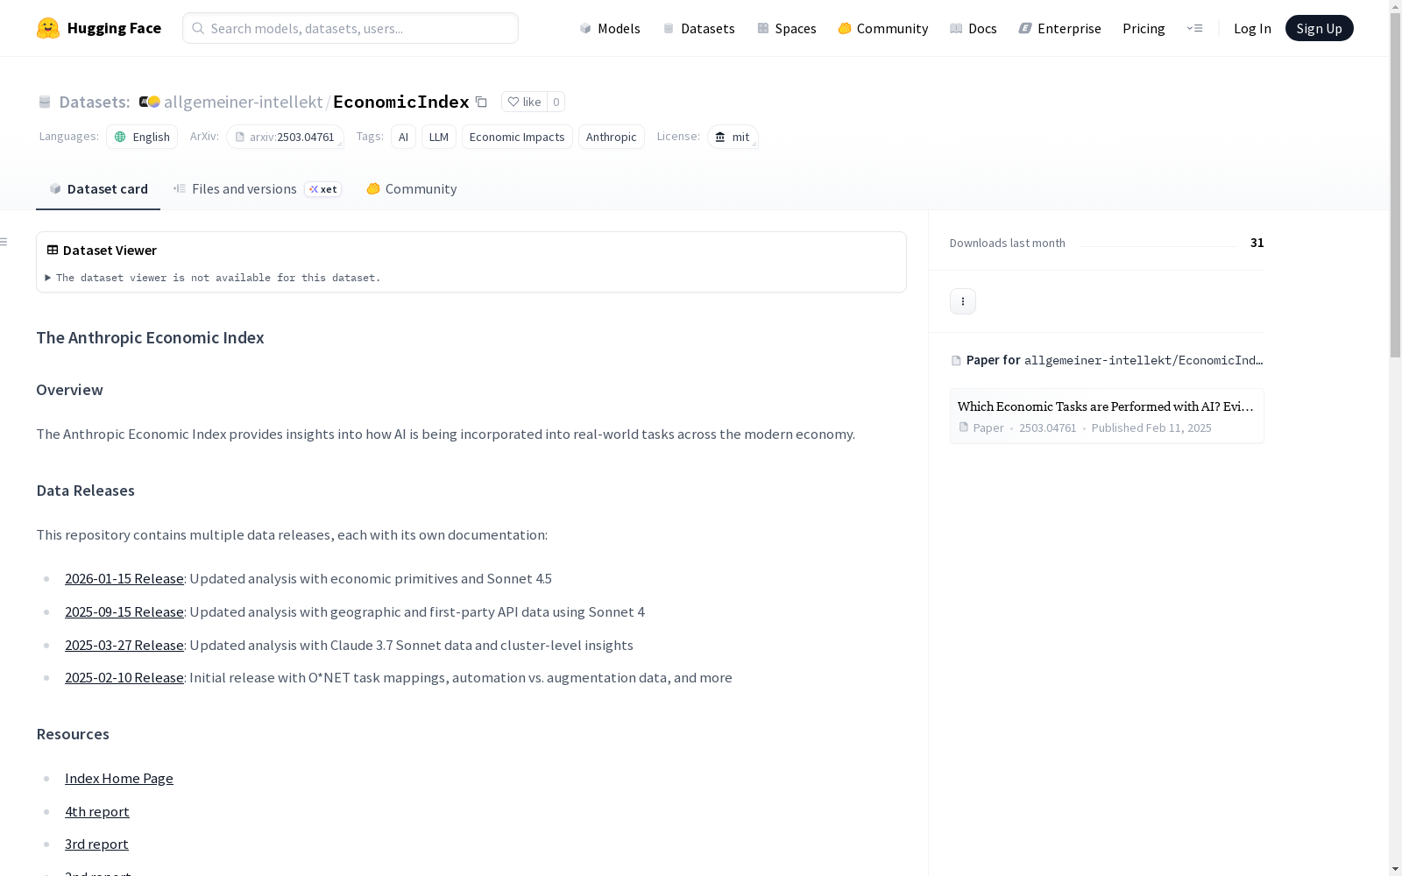Select the AI tag
This screenshot has height=876, width=1402.
(403, 137)
